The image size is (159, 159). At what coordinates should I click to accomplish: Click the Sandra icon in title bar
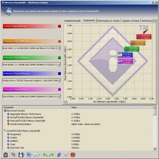click(x=3, y=3)
